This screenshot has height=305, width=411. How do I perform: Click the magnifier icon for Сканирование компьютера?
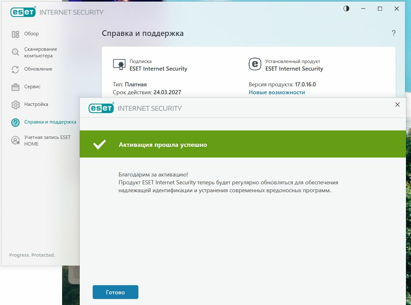(15, 52)
